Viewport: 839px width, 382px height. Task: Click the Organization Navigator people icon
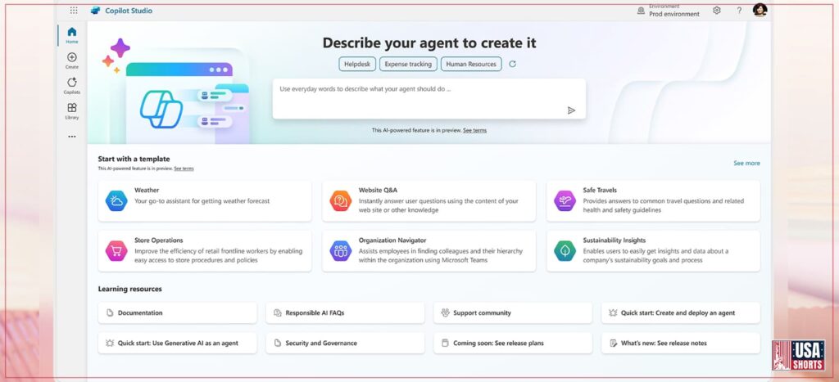pos(340,251)
